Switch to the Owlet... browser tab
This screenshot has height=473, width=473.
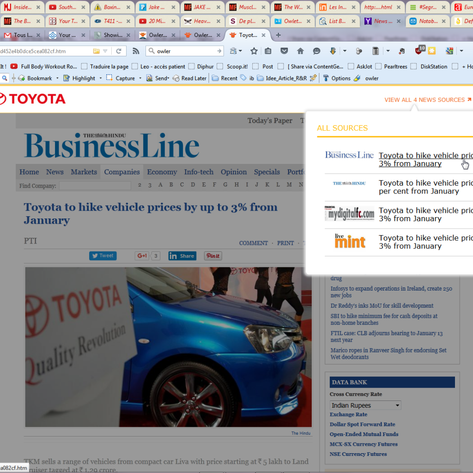pyautogui.click(x=291, y=21)
